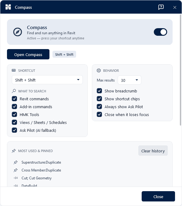Select the Cross Member:Duplicate entry text
This screenshot has width=182, height=206.
(x=41, y=170)
